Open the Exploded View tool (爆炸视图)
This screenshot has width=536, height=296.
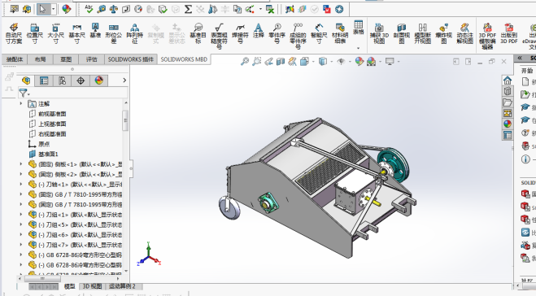(x=444, y=33)
